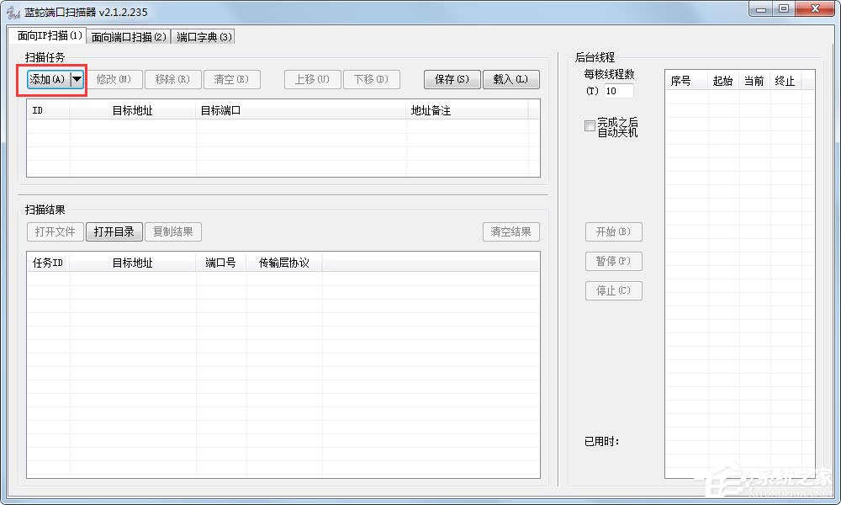The width and height of the screenshot is (841, 505).
Task: Click the 清空(E) button in scan tasks
Action: coord(232,79)
